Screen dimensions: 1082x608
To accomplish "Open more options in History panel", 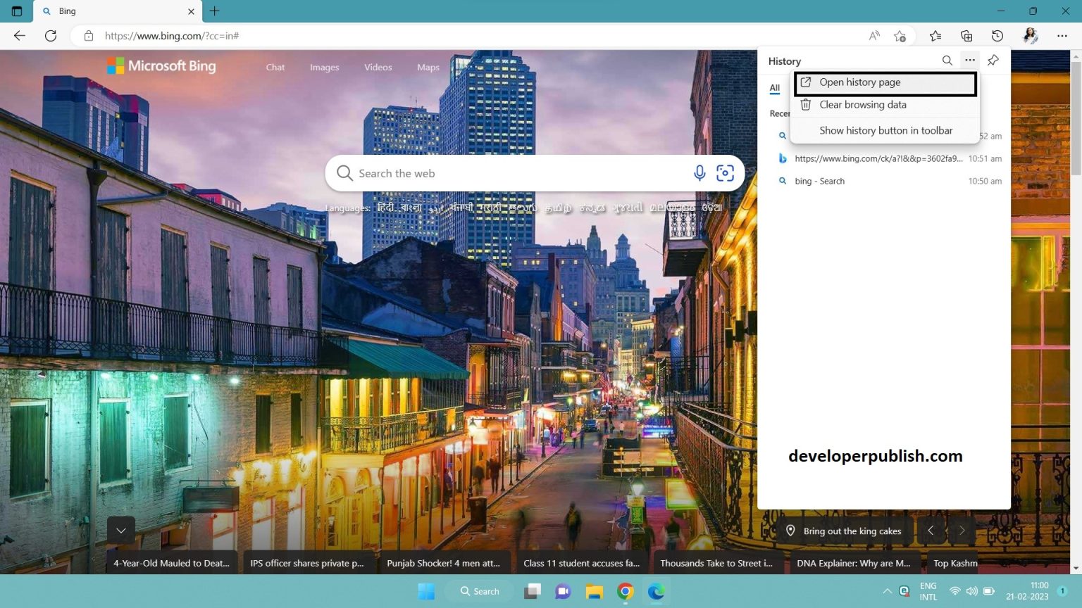I will click(x=970, y=61).
